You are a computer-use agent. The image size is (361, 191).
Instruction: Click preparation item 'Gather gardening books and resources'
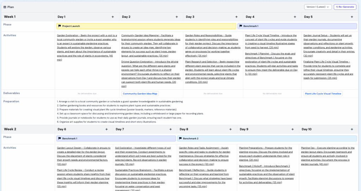pyautogui.click(x=114, y=105)
